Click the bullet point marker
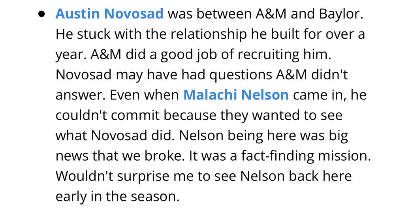This screenshot has width=395, height=214. point(41,14)
